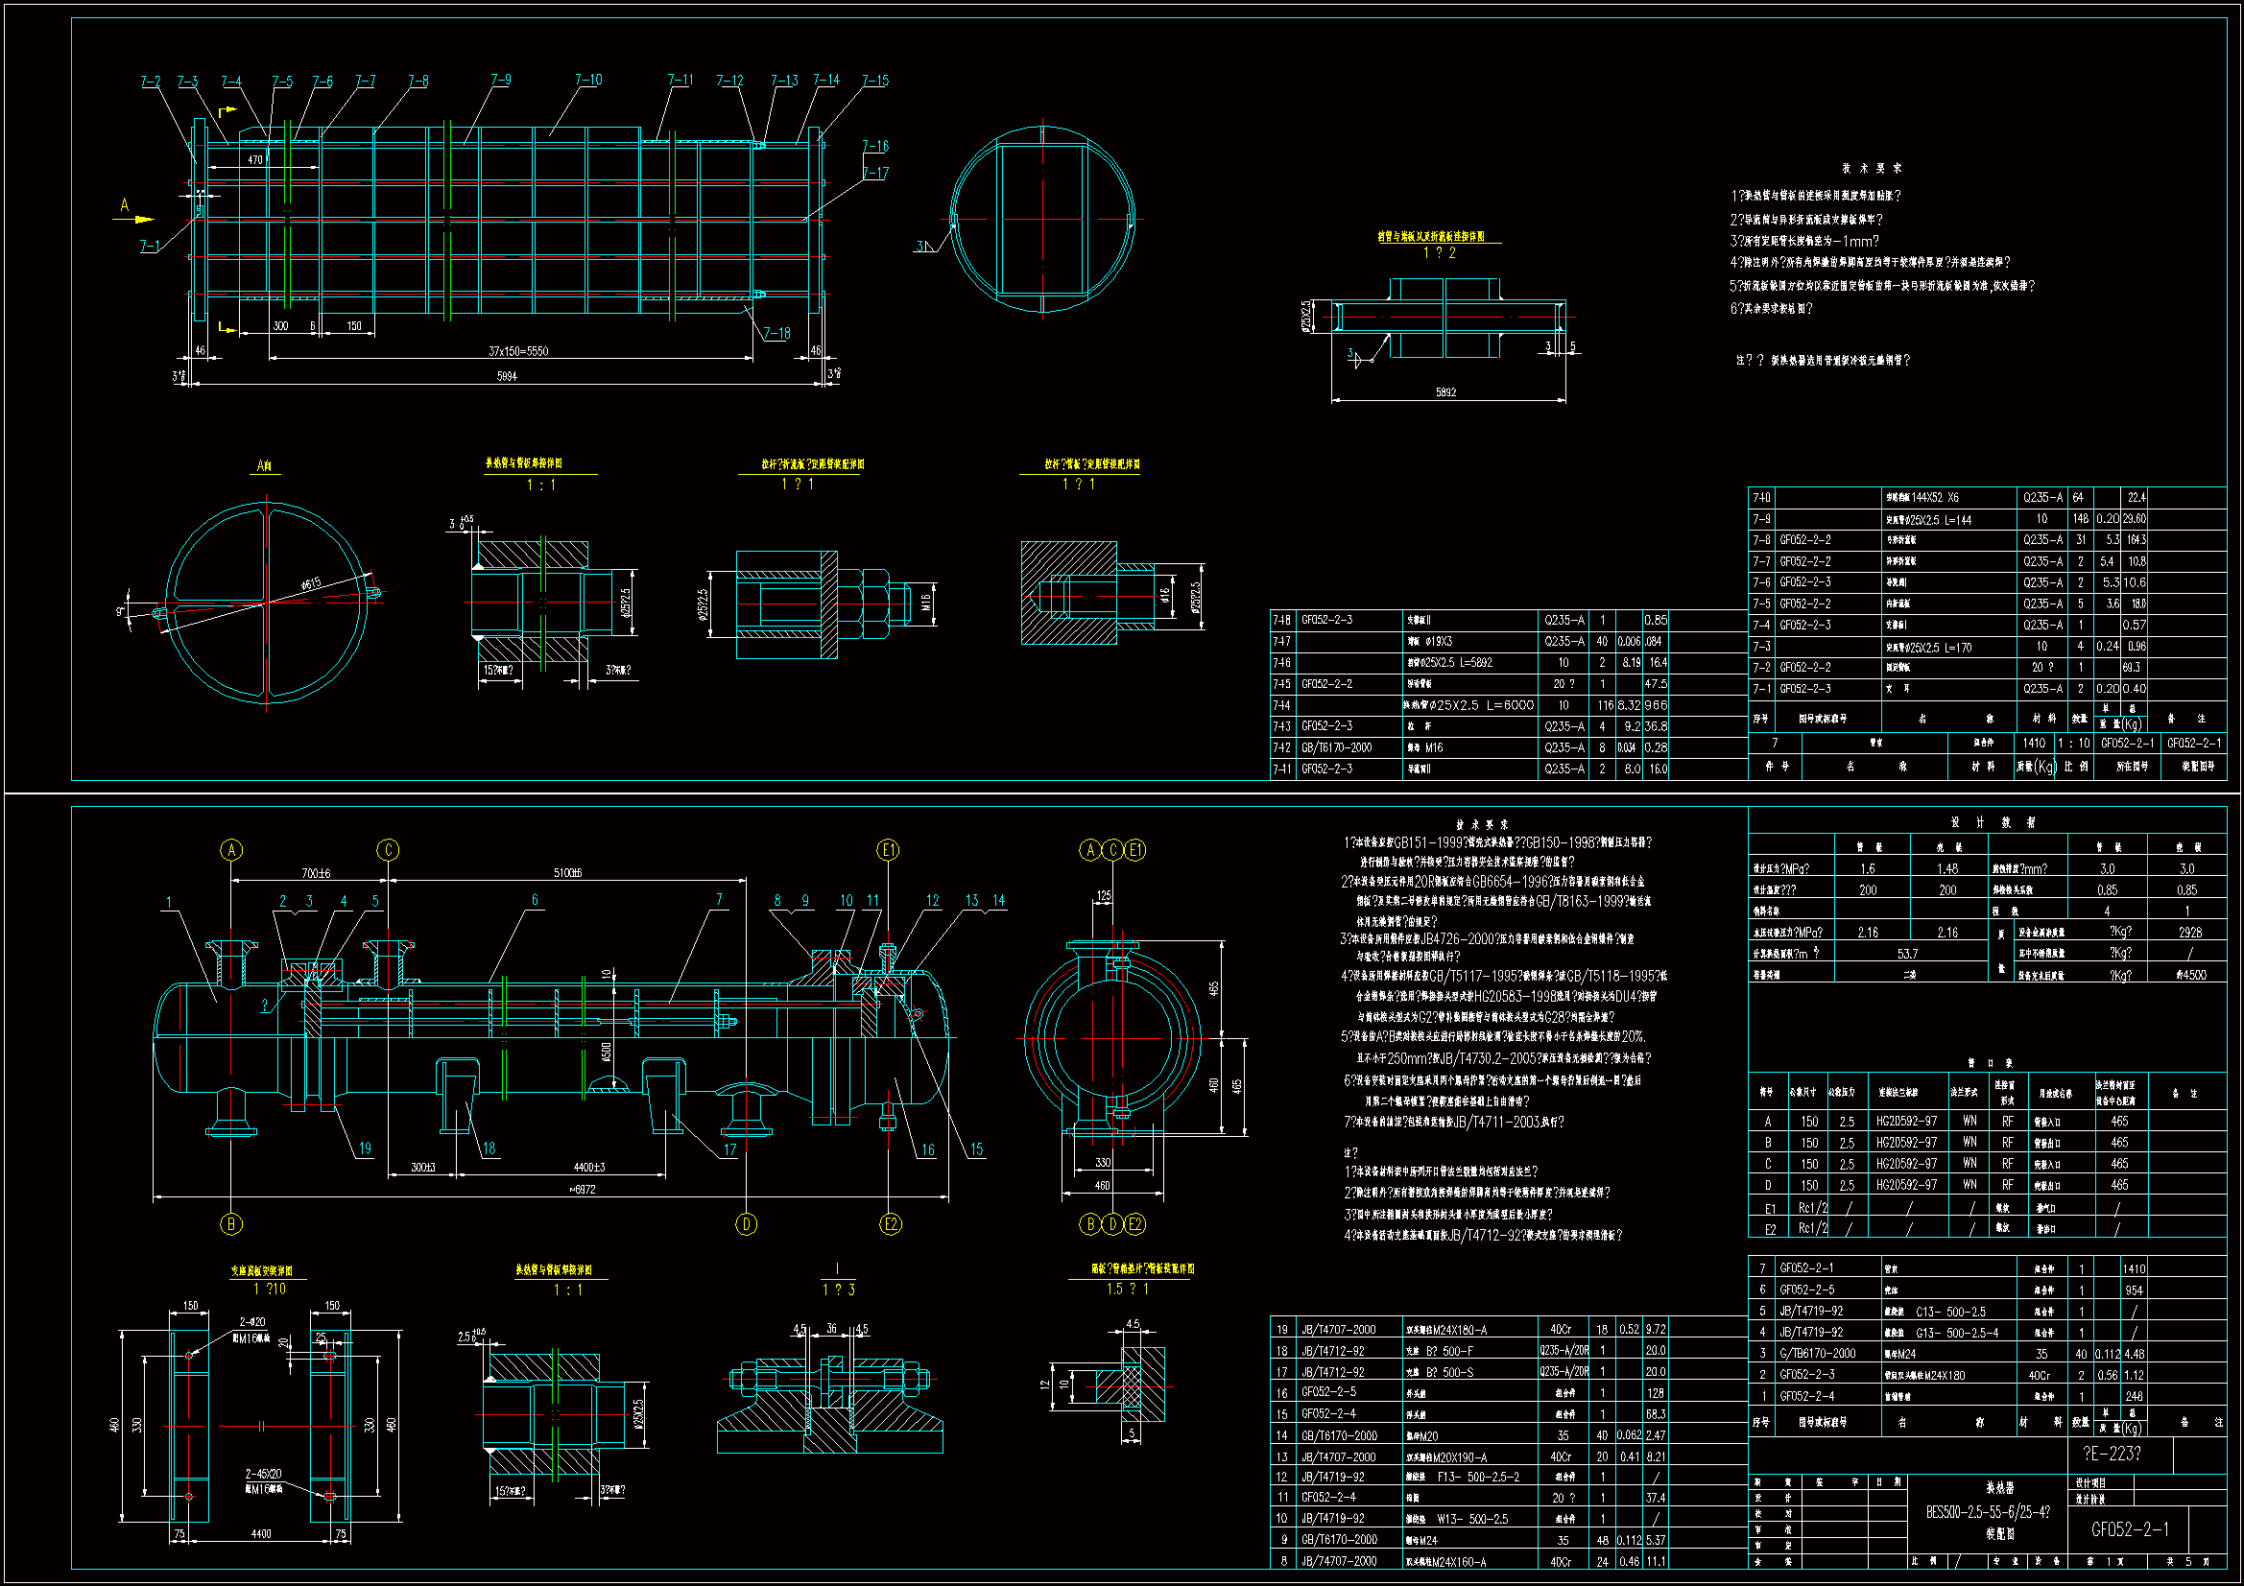Click yellow nozzle balloon "C" above the main view

point(388,849)
